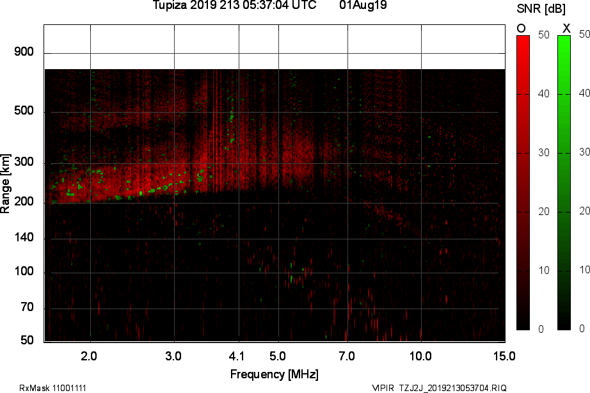Screen dimensions: 590x393
Task: Click the title text 'Tupiza 2019 213 05:37:04 UTC'
Action: click(x=234, y=5)
